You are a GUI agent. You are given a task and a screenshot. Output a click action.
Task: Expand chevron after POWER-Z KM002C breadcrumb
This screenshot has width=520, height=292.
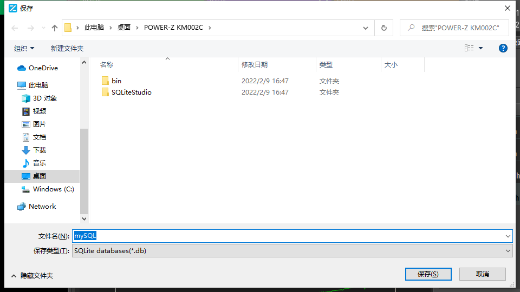pyautogui.click(x=210, y=28)
